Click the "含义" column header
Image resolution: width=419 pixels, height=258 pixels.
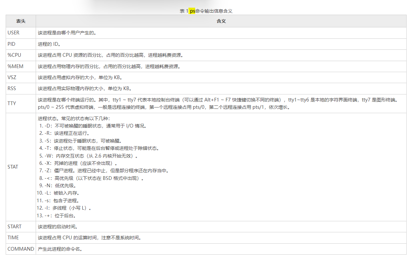point(221,21)
